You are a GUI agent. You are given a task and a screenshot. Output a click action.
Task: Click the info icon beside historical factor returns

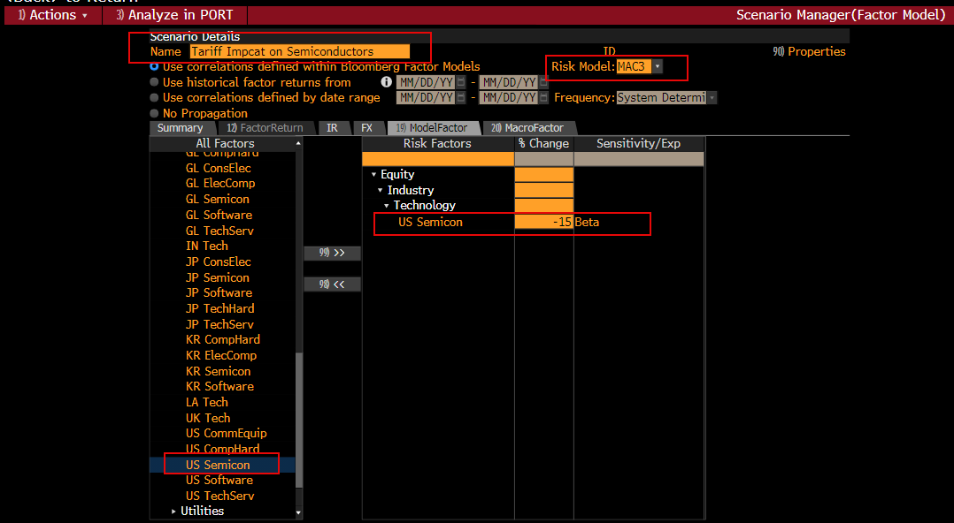(x=386, y=82)
